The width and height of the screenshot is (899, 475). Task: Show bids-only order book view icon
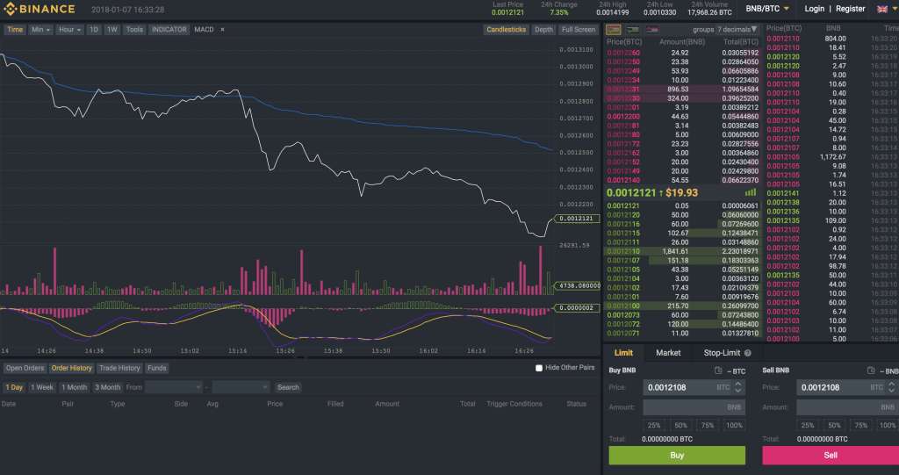pos(633,29)
